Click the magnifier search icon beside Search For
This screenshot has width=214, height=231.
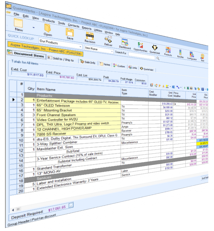158,58
